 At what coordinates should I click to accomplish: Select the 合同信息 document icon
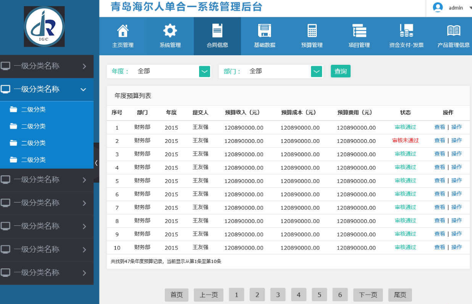point(217,30)
